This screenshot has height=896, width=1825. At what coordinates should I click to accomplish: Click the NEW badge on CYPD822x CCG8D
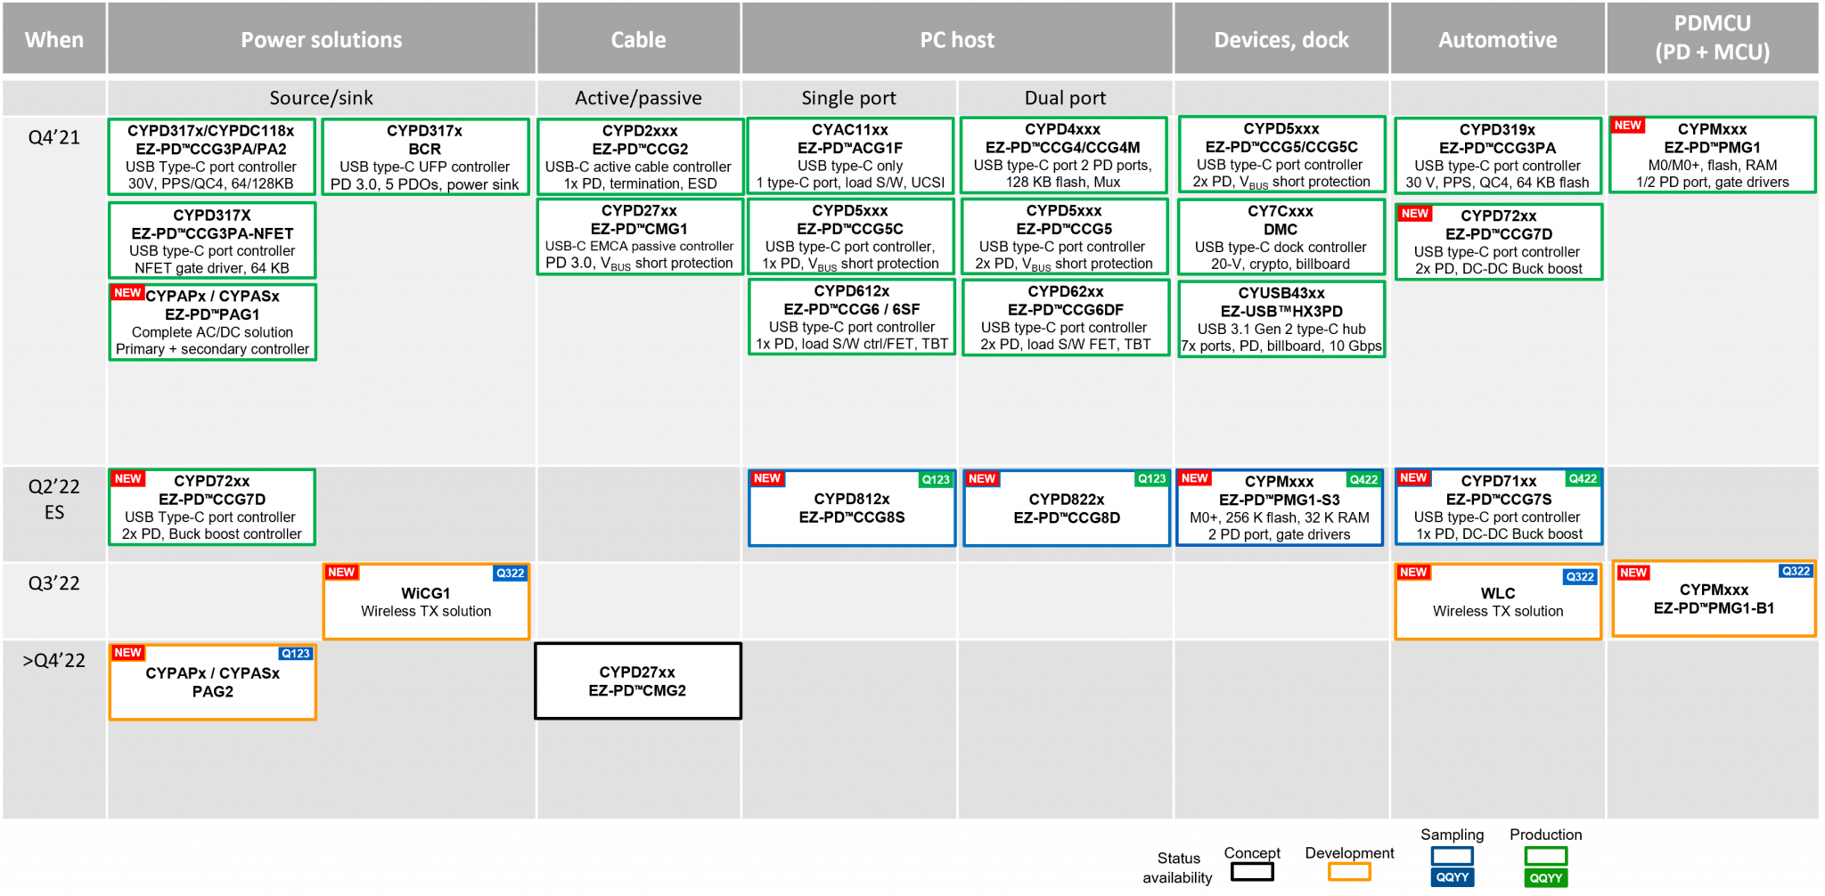[x=981, y=478]
